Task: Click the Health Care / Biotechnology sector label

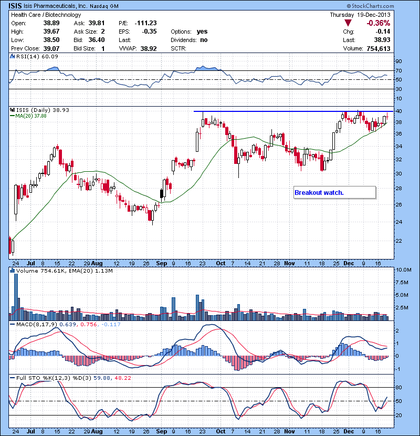Action: 46,15
